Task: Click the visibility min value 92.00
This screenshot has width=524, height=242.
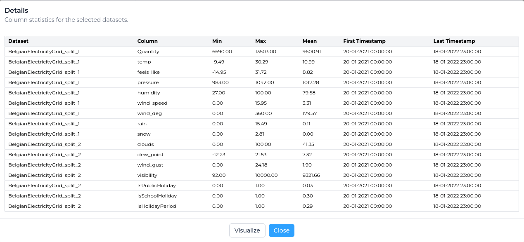Action: pos(219,175)
